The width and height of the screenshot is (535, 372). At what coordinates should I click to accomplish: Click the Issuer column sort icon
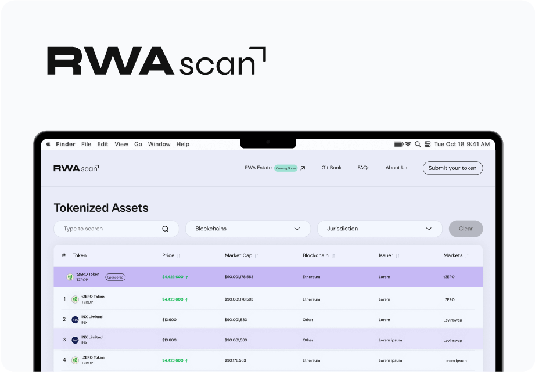point(397,256)
